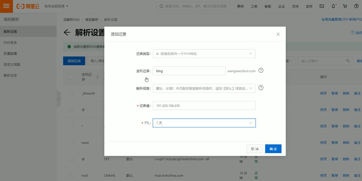
Task: Select 解析设置 in sidebar
Action: tap(28, 31)
